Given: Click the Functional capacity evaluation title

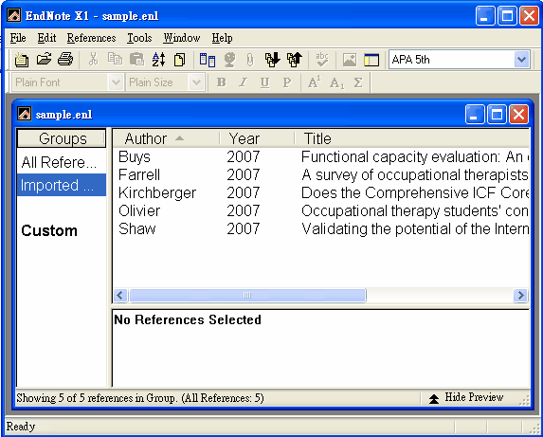Looking at the screenshot, I should click(x=415, y=156).
